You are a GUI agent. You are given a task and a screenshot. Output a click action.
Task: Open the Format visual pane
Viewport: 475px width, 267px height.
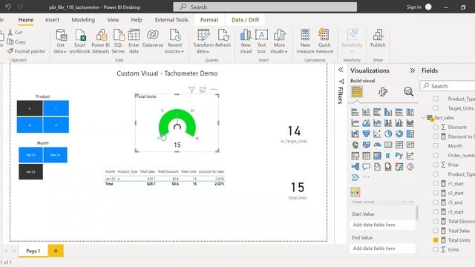pos(383,91)
